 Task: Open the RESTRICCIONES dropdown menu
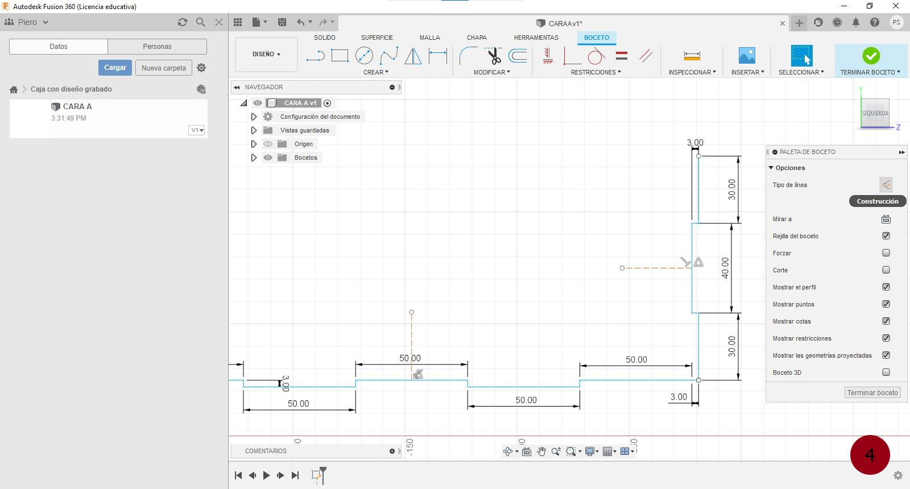coord(595,72)
